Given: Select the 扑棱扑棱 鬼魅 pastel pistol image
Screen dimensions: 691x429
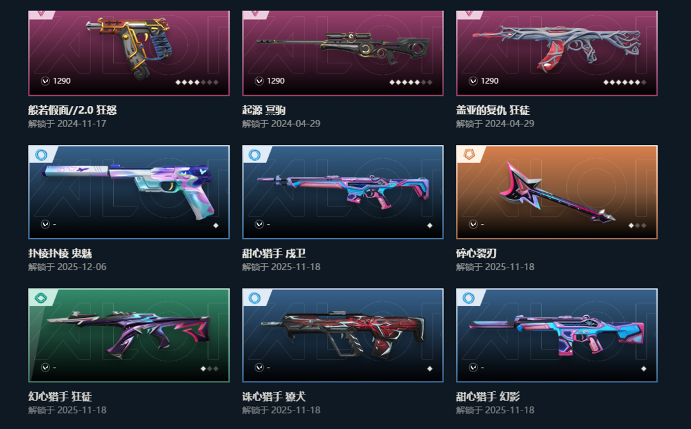Looking at the screenshot, I should click(129, 192).
